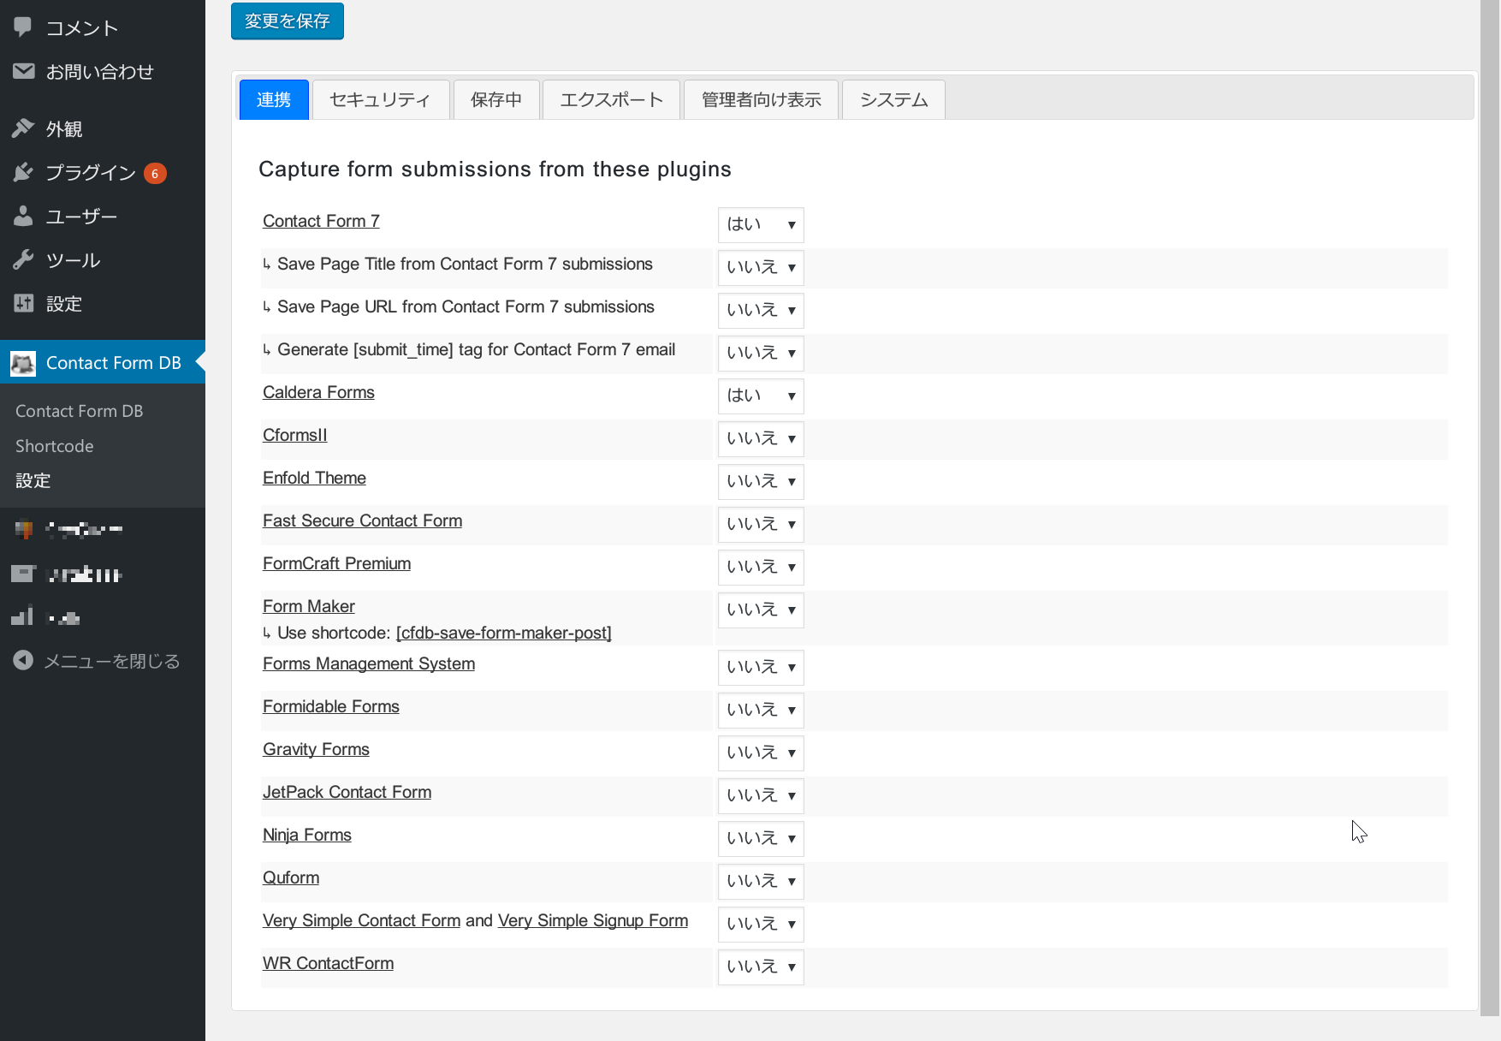The image size is (1501, 1041).
Task: Open Contact Form 7 dropdown
Action: [x=761, y=224]
